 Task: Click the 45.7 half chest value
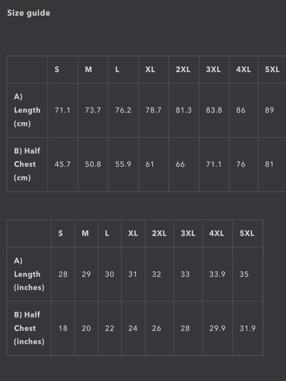pyautogui.click(x=62, y=164)
